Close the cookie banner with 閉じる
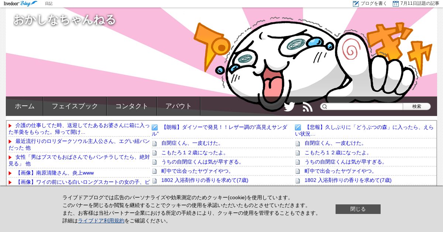This screenshot has height=232, width=443. point(358,209)
